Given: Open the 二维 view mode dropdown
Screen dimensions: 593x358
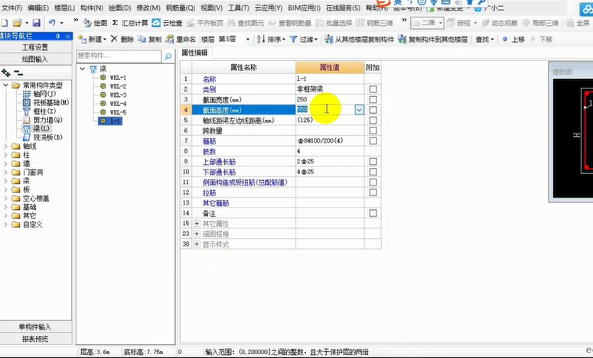Looking at the screenshot, I should (x=440, y=23).
